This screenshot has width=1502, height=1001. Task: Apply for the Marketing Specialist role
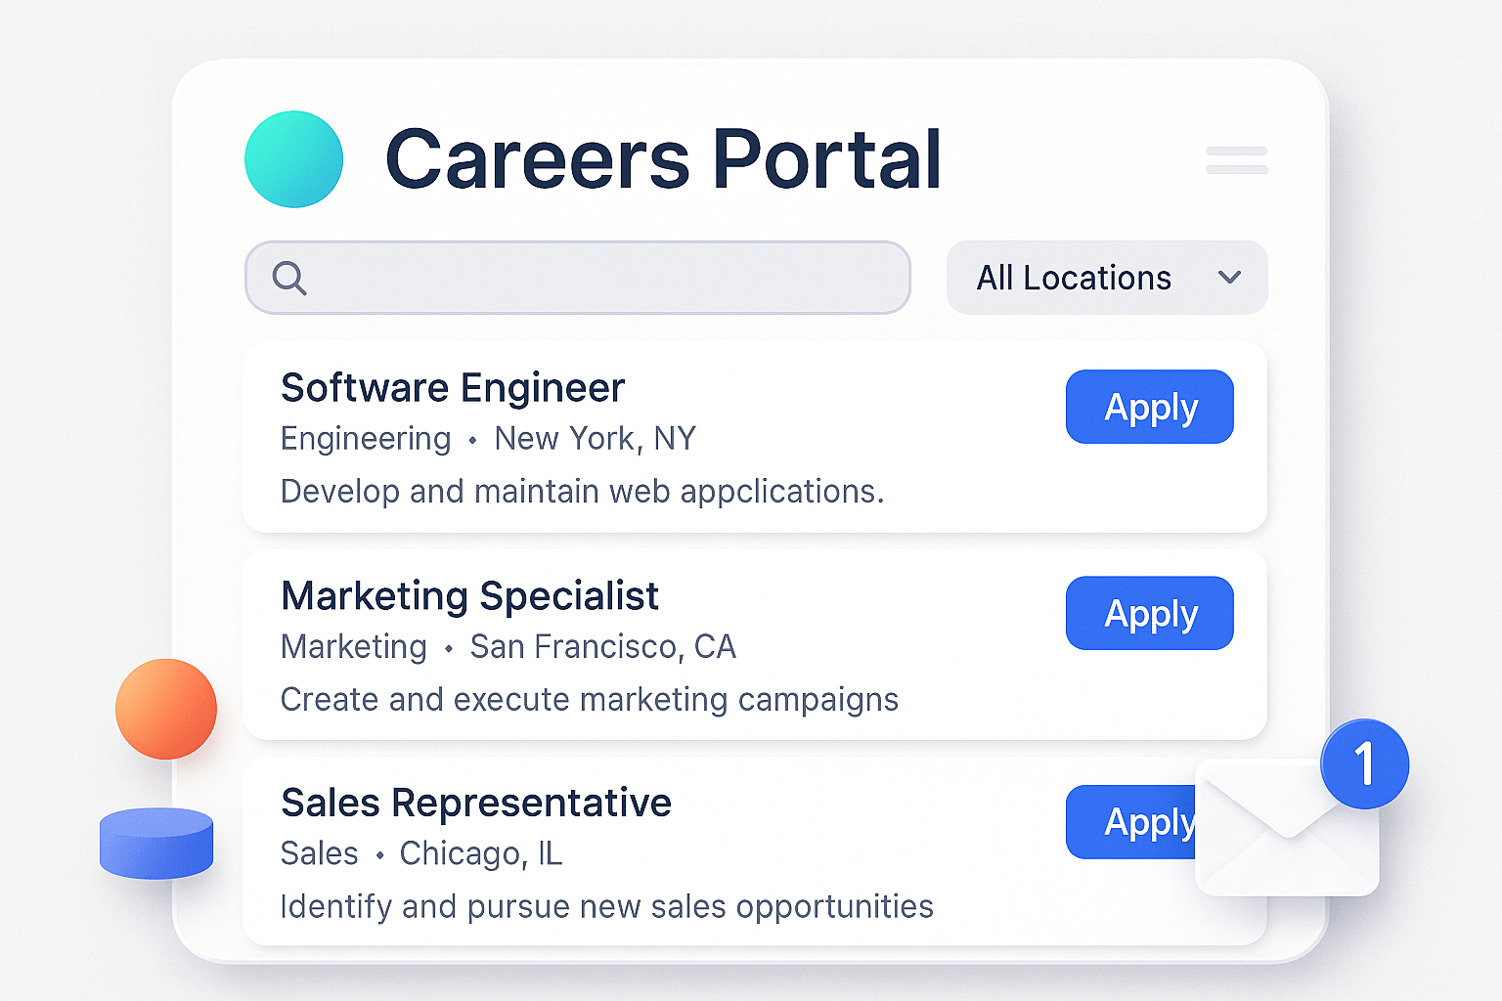(1149, 613)
